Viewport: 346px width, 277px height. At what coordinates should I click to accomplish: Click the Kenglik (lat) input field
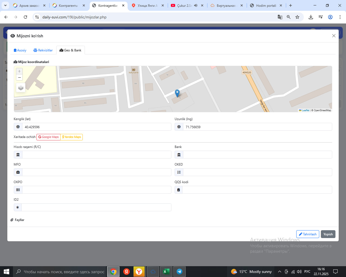[x=97, y=127]
